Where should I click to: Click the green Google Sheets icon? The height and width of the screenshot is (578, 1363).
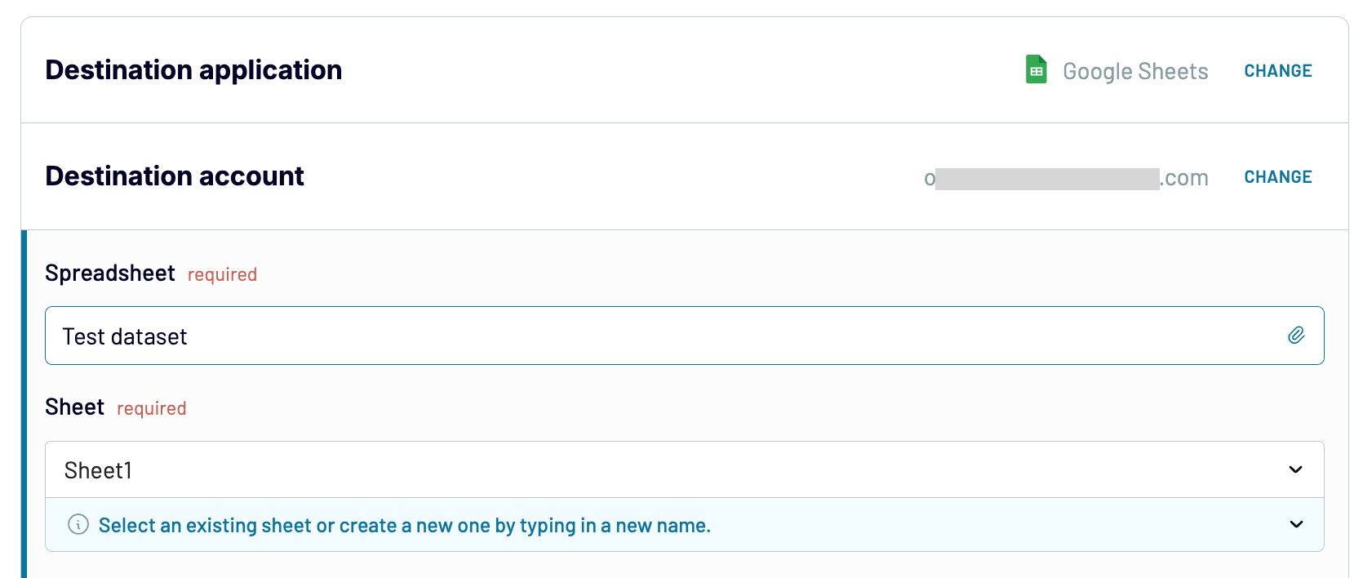1036,70
